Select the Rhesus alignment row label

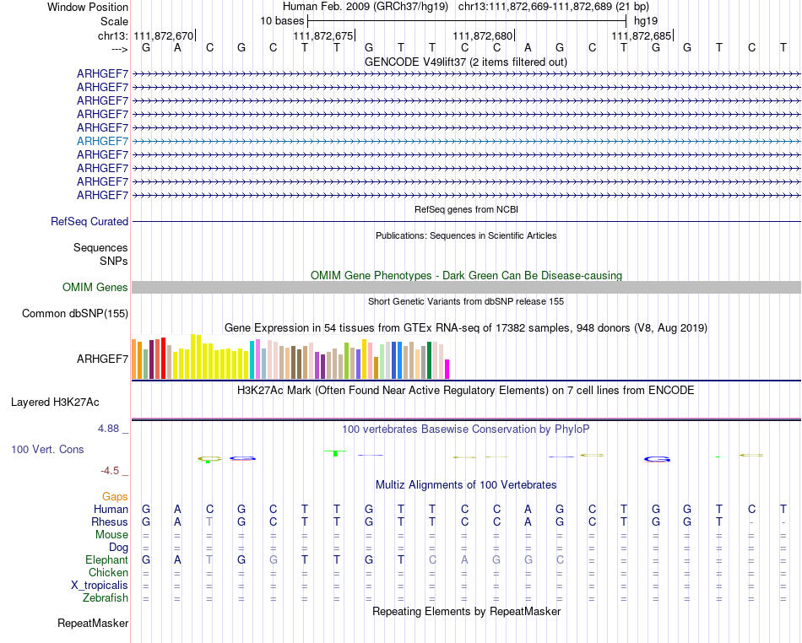(110, 521)
